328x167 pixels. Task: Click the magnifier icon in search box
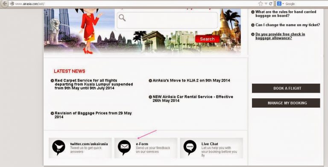(122, 18)
